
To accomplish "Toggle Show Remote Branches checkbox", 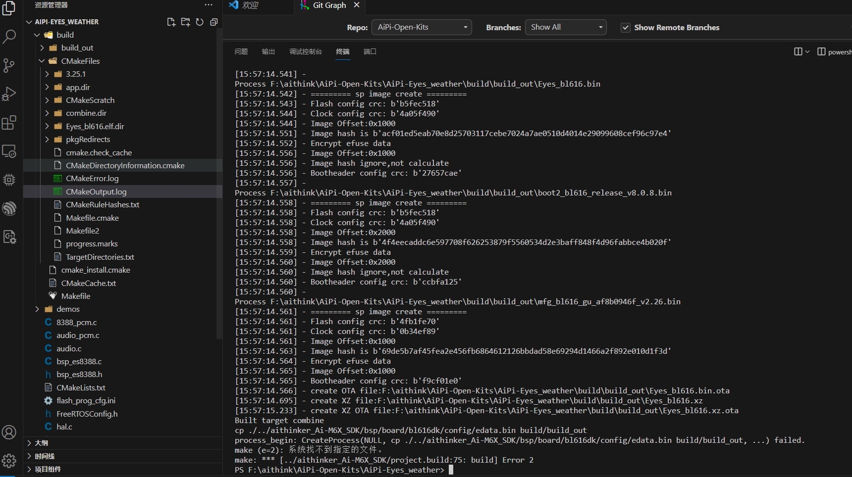I will pos(626,28).
